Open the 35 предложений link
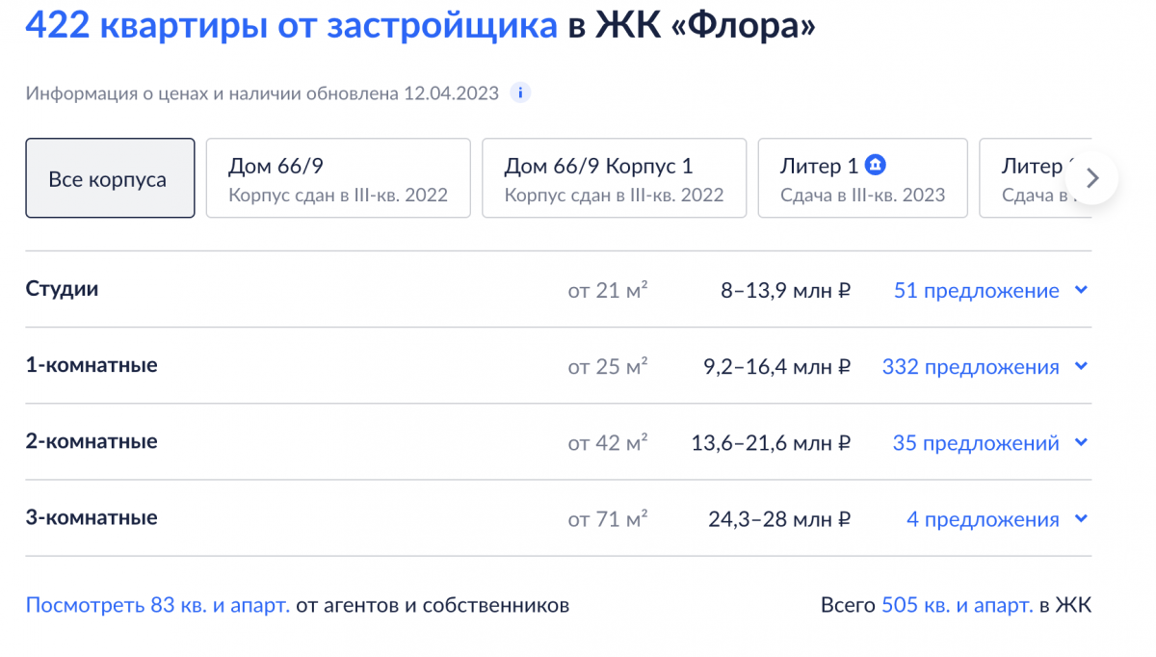Viewport: 1156px width, 657px height. pyautogui.click(x=976, y=443)
